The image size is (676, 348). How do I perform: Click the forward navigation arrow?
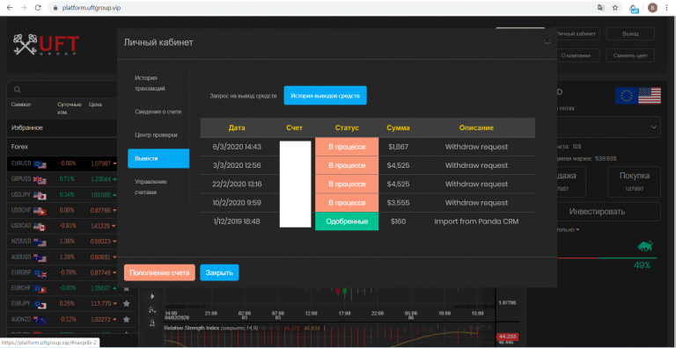coord(24,8)
